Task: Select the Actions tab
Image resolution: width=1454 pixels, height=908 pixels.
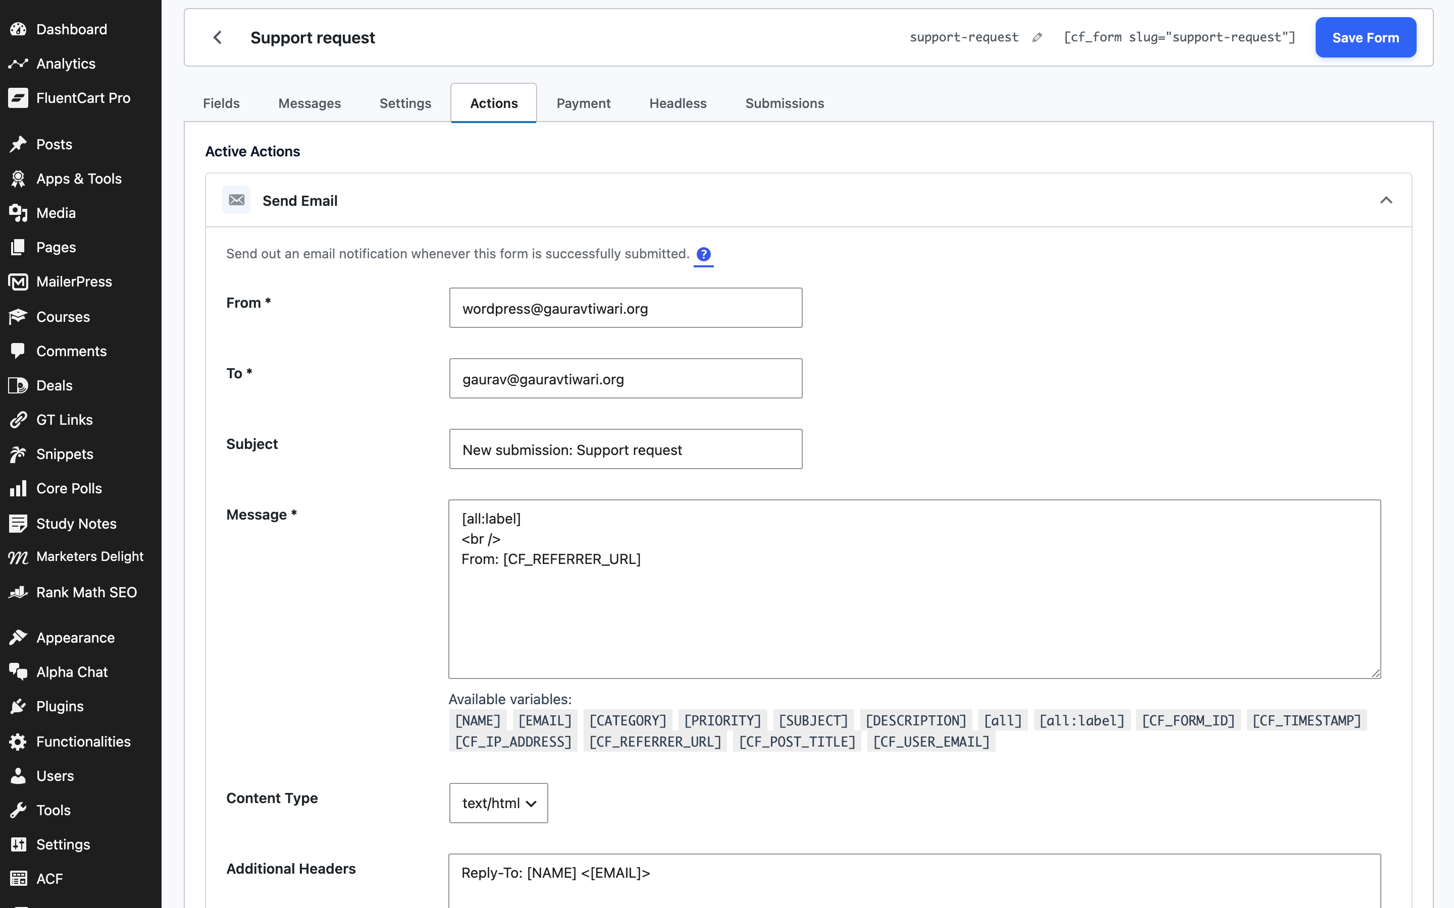Action: point(493,103)
